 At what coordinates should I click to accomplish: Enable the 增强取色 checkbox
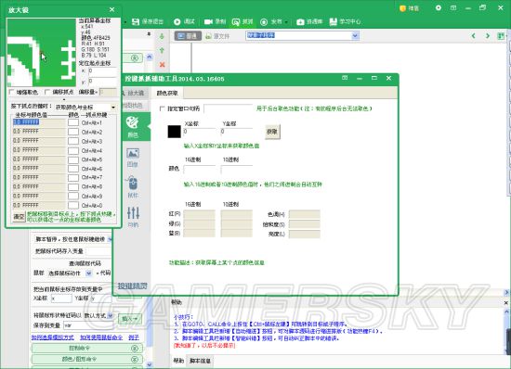[12, 93]
